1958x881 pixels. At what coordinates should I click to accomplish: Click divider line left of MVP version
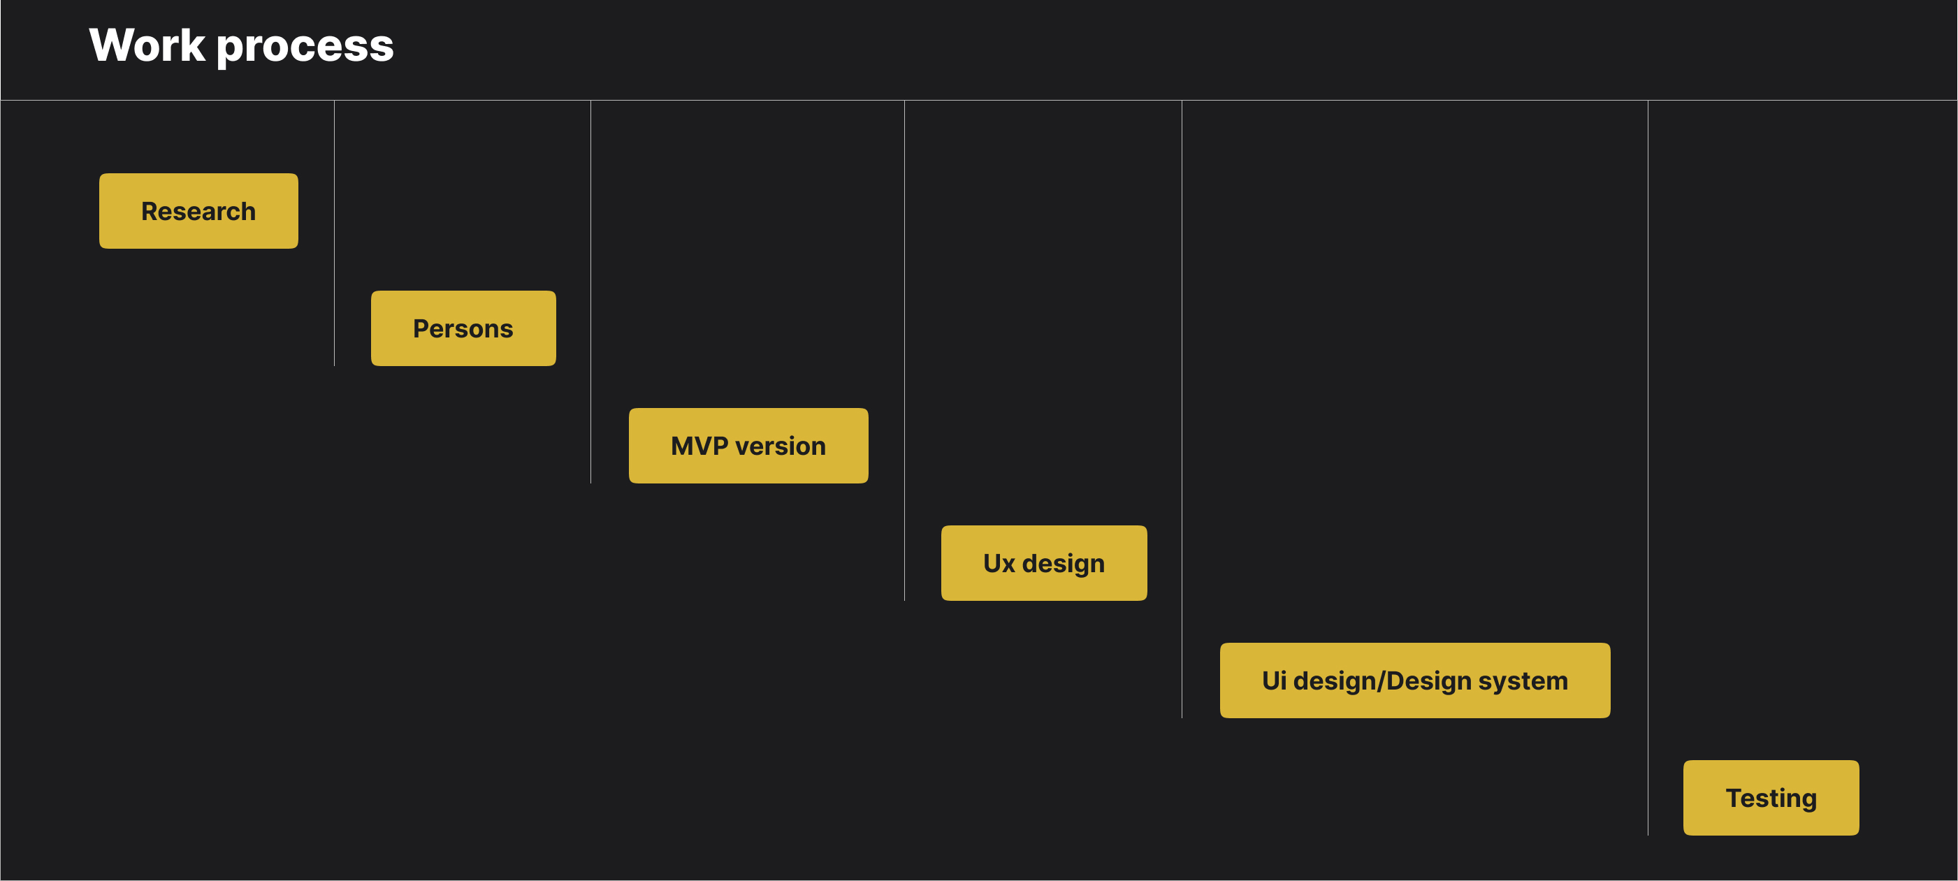point(590,292)
